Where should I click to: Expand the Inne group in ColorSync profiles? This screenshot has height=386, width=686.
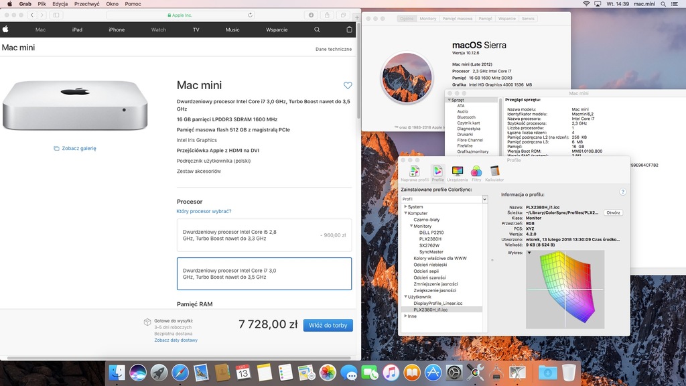(405, 316)
